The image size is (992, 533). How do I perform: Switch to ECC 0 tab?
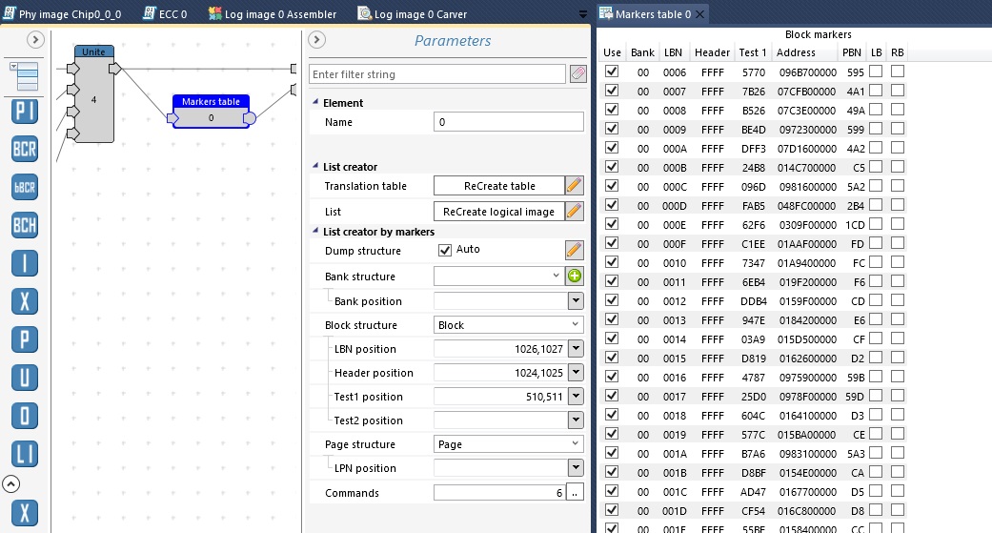[165, 14]
